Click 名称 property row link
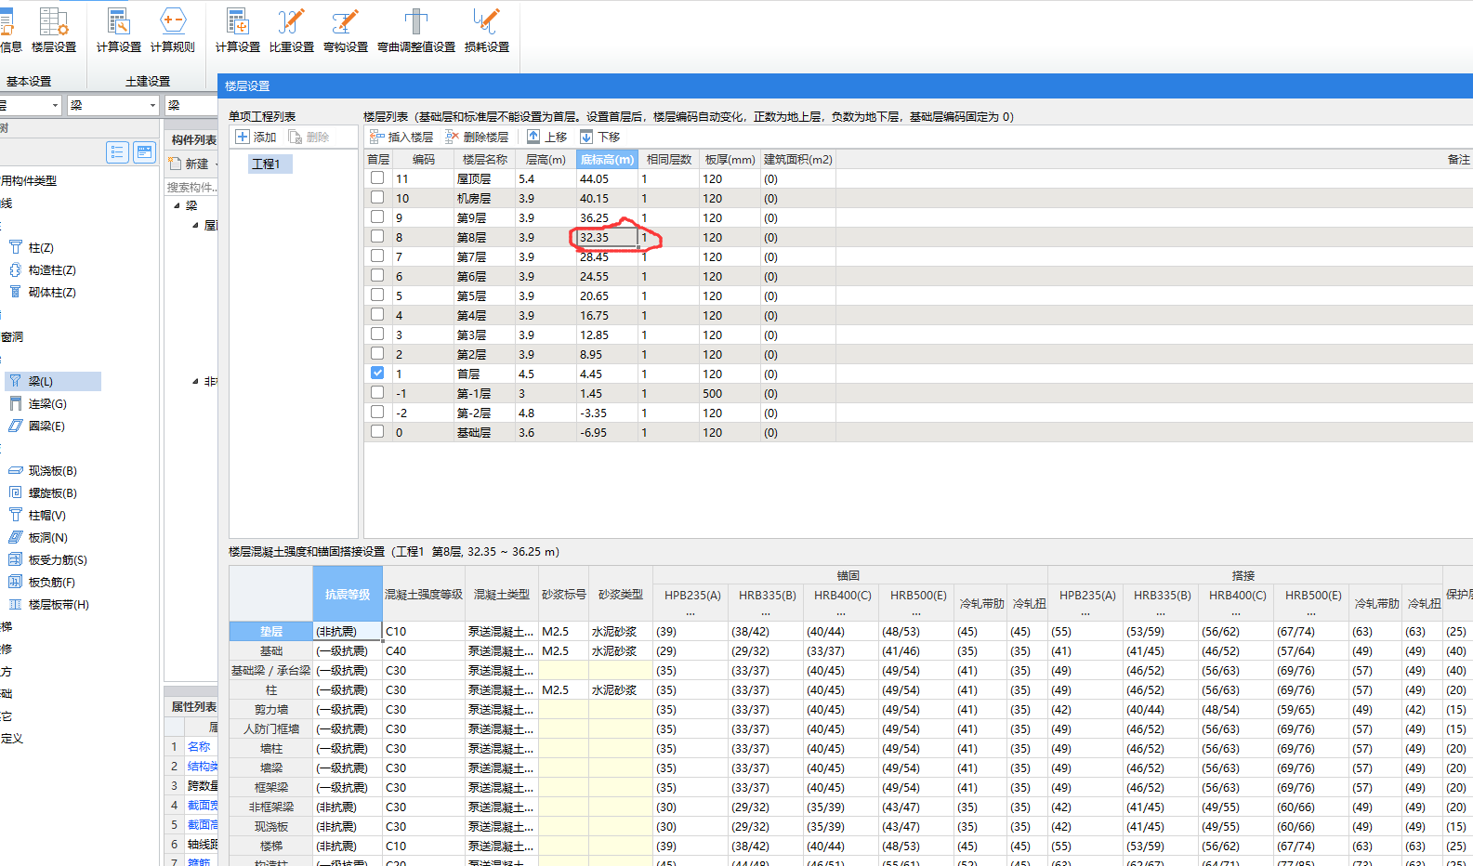The image size is (1473, 866). [199, 746]
